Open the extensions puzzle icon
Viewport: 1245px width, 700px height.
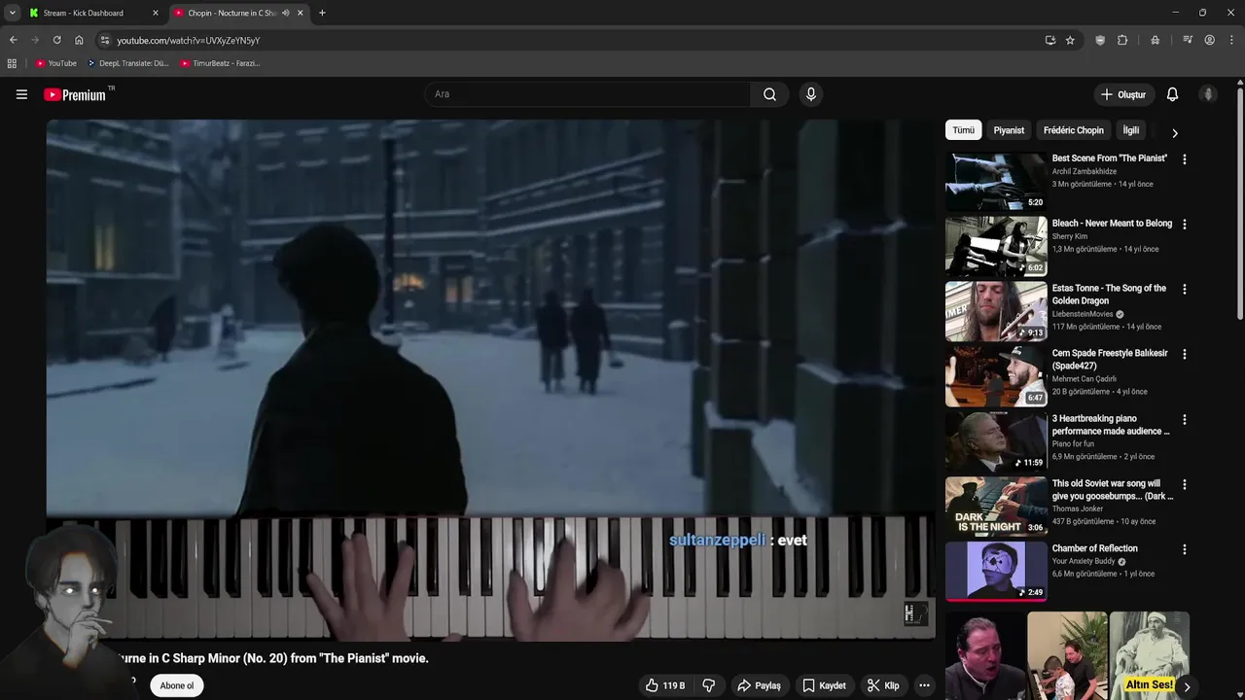click(1122, 40)
